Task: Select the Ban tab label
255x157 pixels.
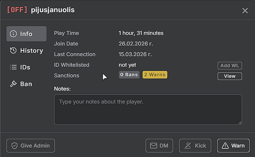Action: point(26,84)
